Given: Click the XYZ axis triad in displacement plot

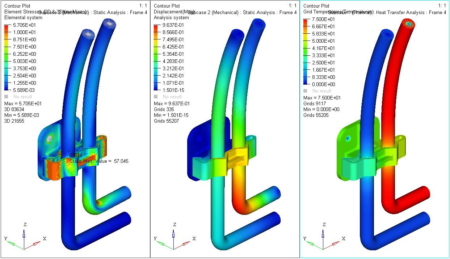Looking at the screenshot, I should pyautogui.click(x=173, y=239).
